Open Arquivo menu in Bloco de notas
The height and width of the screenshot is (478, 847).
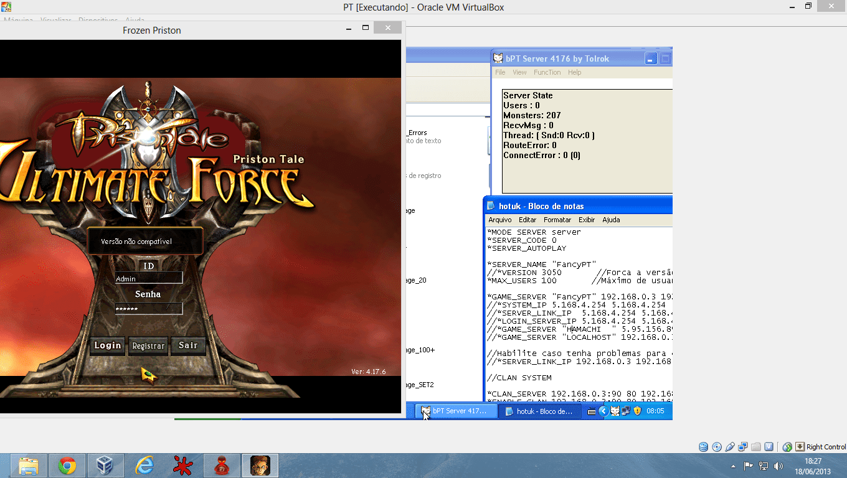500,220
